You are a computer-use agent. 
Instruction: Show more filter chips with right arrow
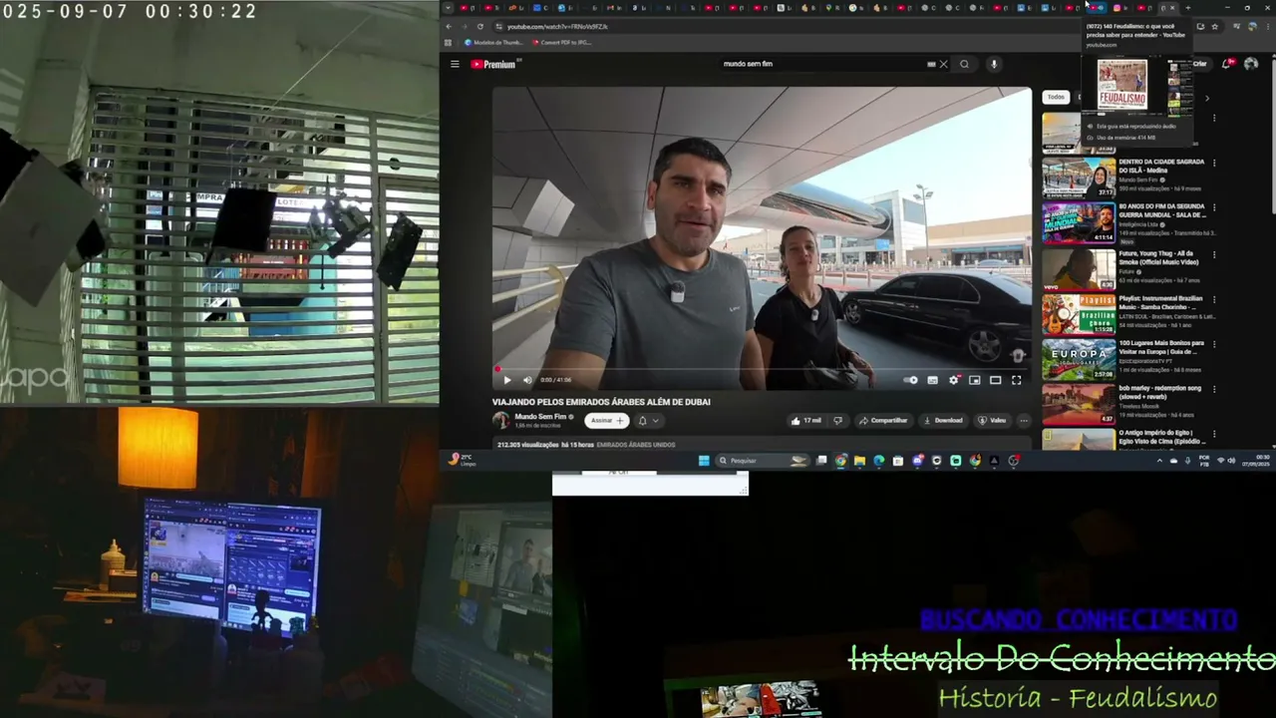pos(1206,98)
